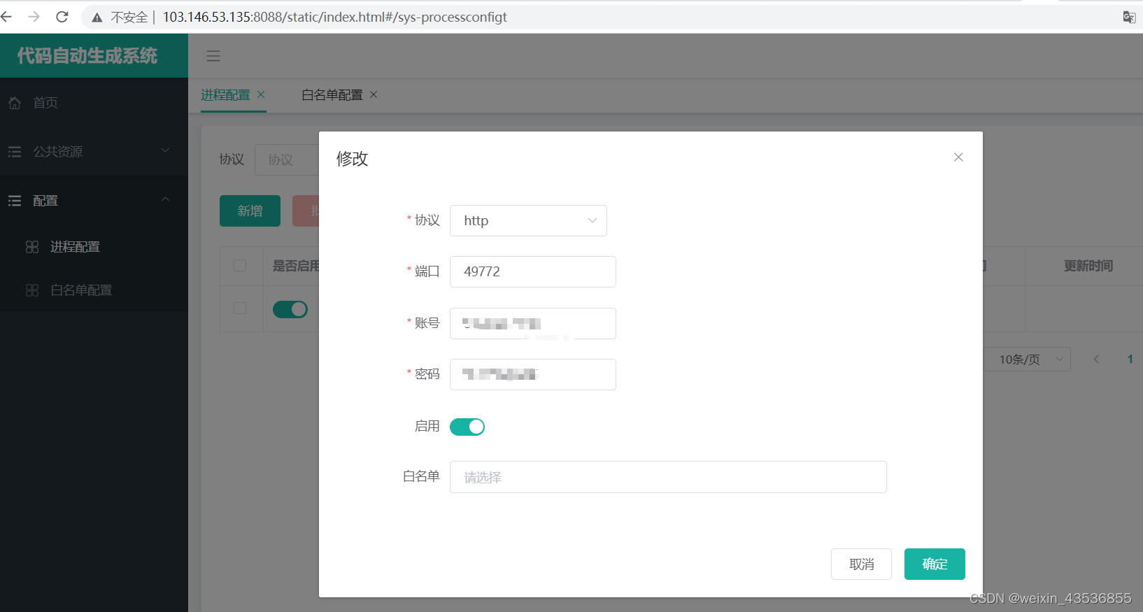Click the browser address bar URL

click(x=335, y=17)
